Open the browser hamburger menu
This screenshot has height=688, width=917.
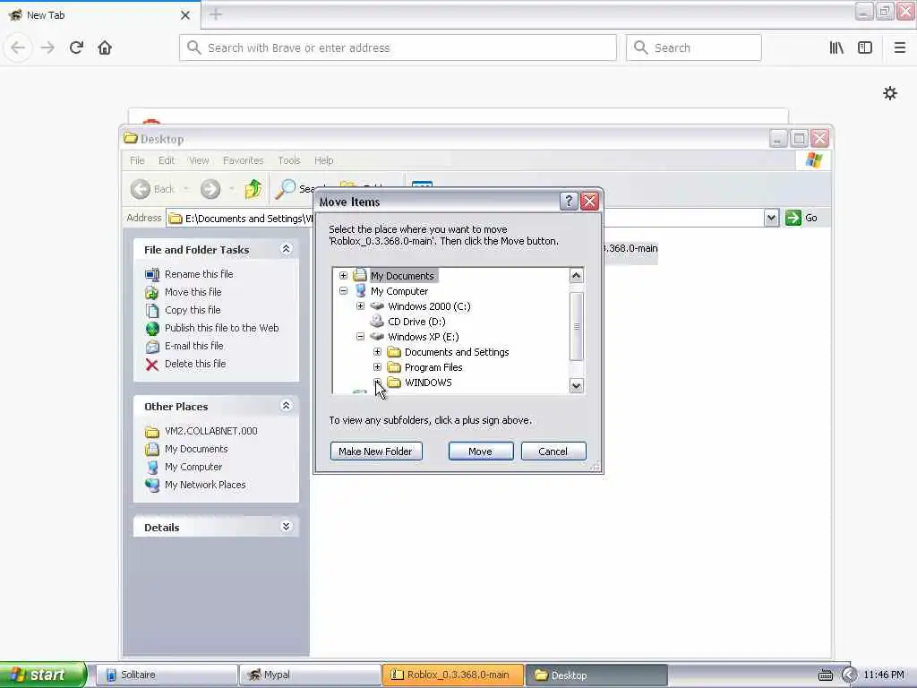pyautogui.click(x=900, y=47)
